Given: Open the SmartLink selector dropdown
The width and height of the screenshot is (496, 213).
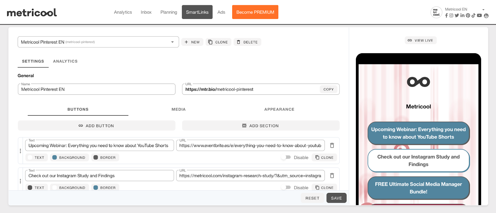Looking at the screenshot, I should 98,42.
